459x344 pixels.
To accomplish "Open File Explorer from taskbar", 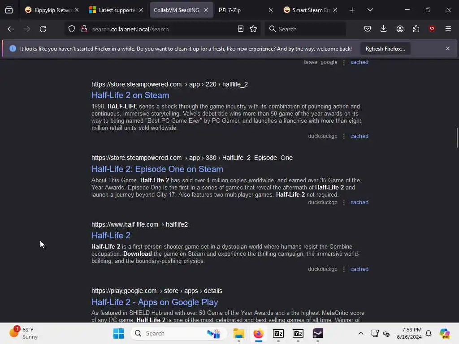I will click(x=239, y=333).
